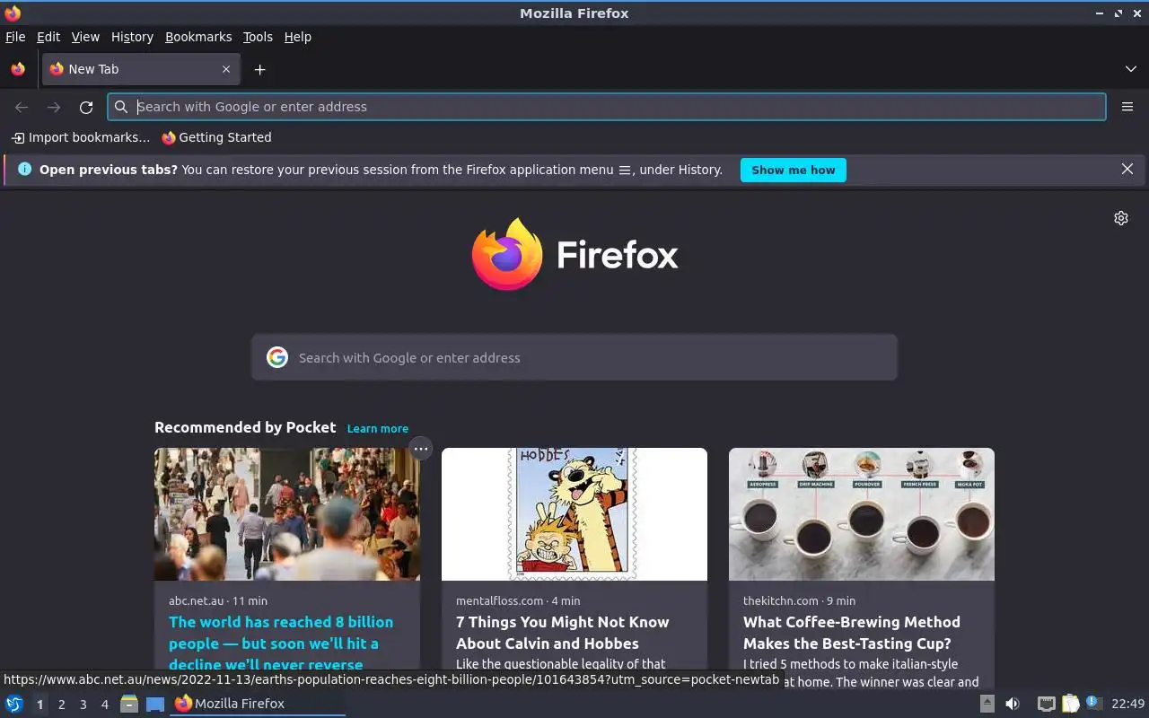Viewport: 1149px width, 718px height.
Task: Open the History menu
Action: point(132,37)
